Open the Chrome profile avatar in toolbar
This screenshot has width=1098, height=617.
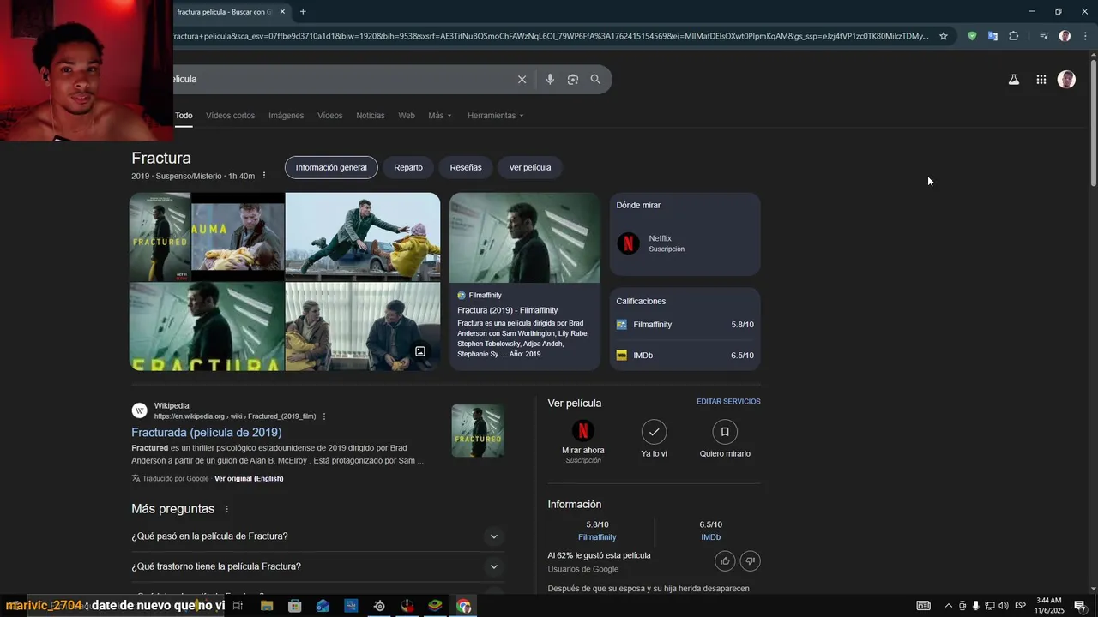click(x=1065, y=36)
